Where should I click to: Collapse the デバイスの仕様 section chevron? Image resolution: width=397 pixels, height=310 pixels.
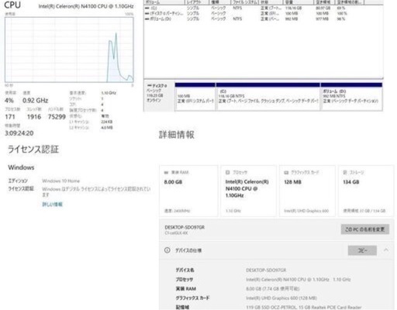[x=386, y=250]
